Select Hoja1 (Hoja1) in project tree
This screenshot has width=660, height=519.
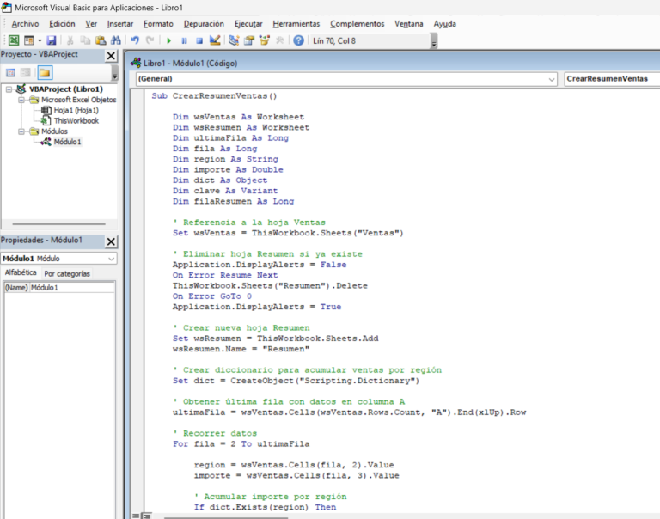point(76,110)
